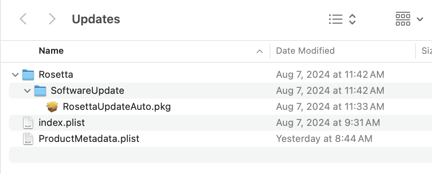This screenshot has width=432, height=174.
Task: Click the Updates window title
Action: (96, 19)
